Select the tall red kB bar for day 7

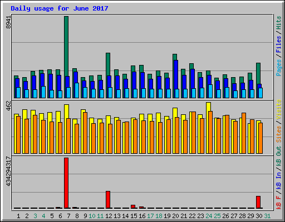click(66, 183)
